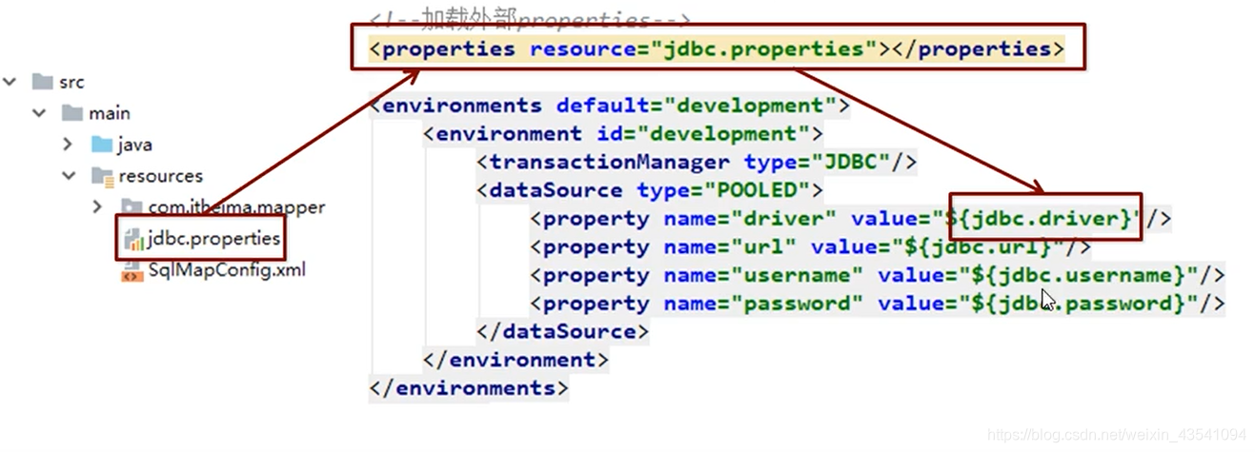Click the transactionManager type="JDBC" line
1255x452 pixels.
pos(697,162)
